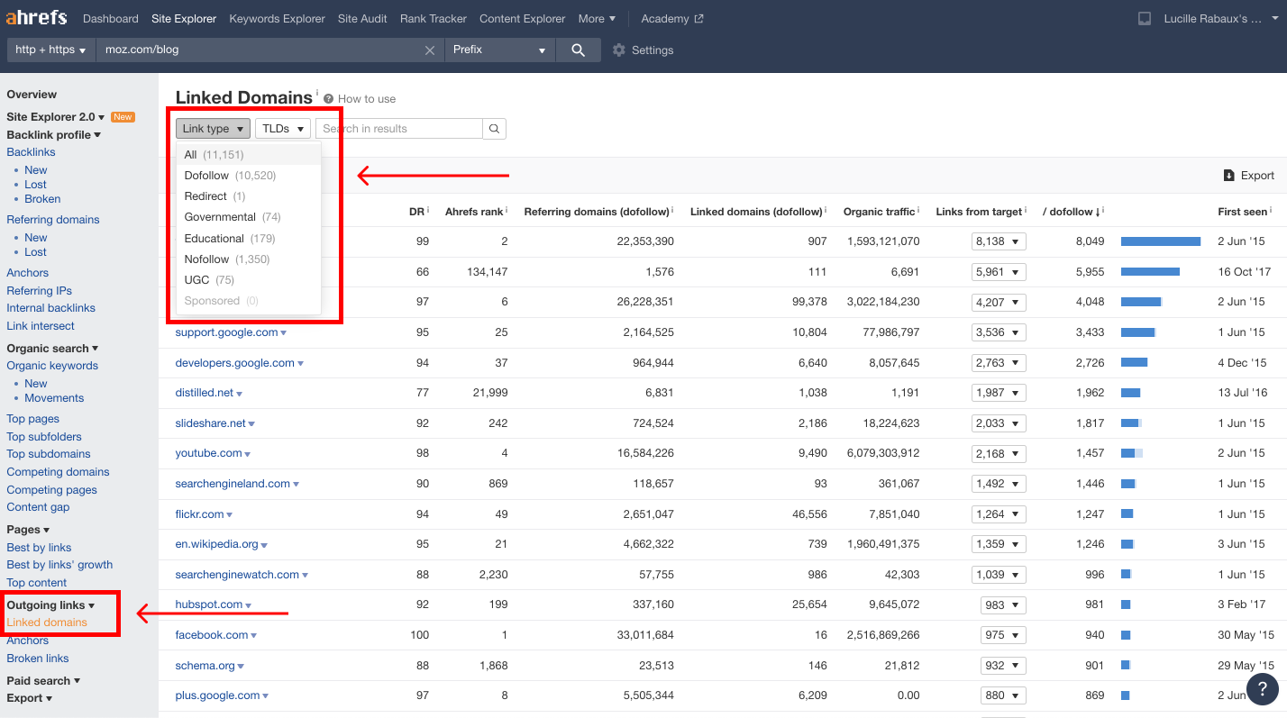Open Settings gear icon

(x=618, y=50)
